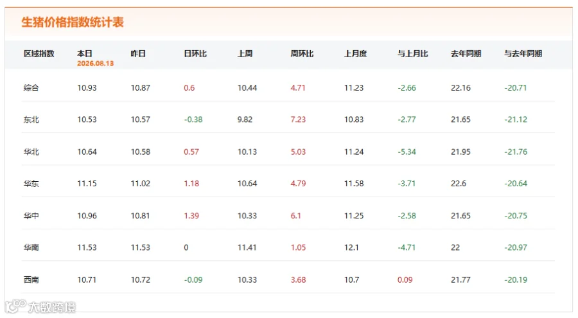578x318 pixels.
Task: Click the 综合 row label
Action: tap(31, 88)
